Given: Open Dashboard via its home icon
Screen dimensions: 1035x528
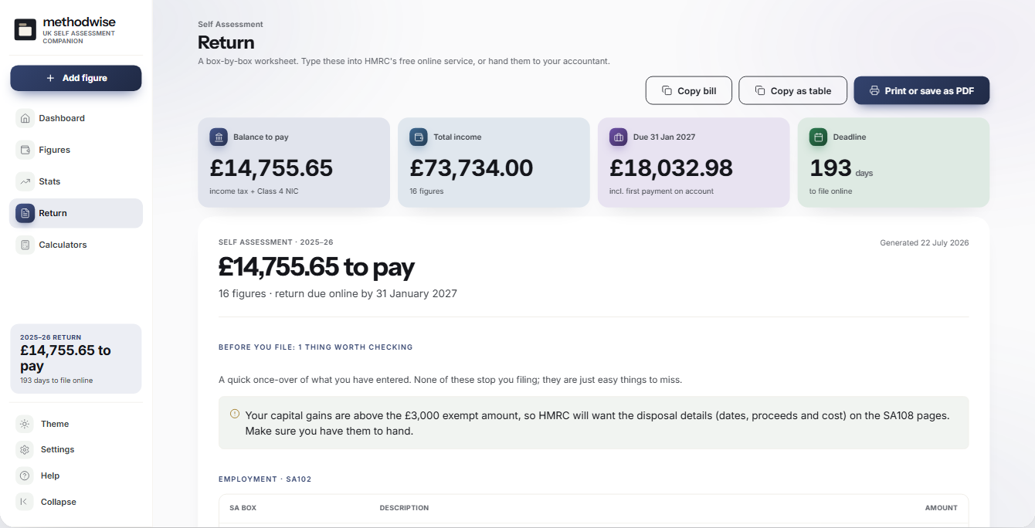Looking at the screenshot, I should [x=25, y=118].
